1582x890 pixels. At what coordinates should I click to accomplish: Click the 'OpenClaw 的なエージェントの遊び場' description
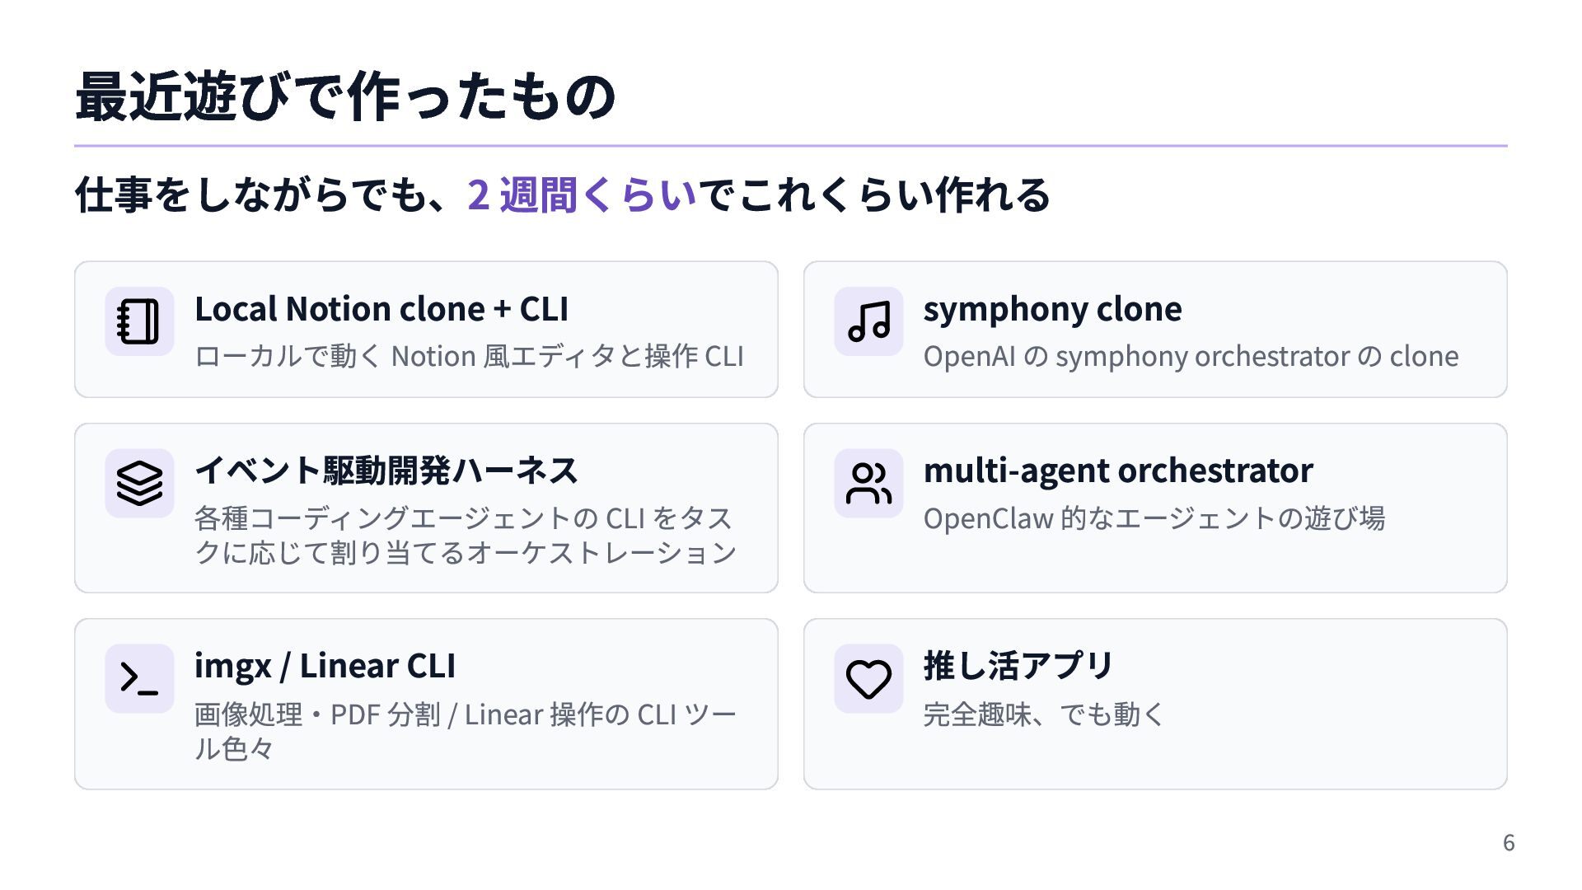(1154, 518)
